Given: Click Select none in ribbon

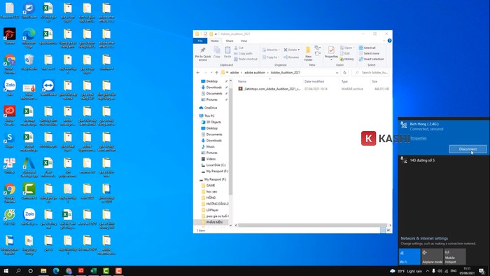Looking at the screenshot, I should 369,53.
